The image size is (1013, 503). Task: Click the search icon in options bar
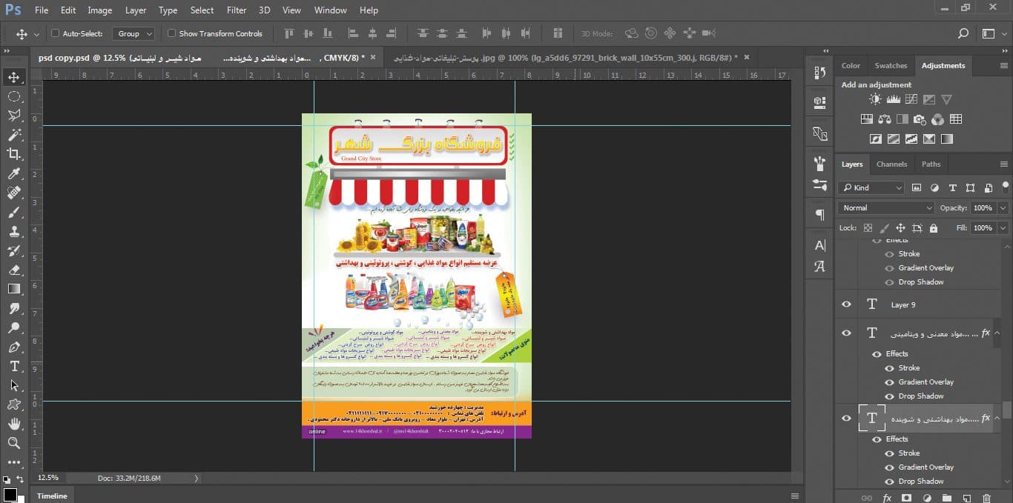963,33
